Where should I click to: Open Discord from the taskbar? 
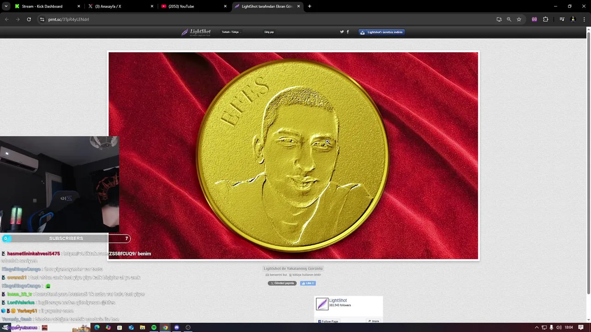click(x=176, y=327)
